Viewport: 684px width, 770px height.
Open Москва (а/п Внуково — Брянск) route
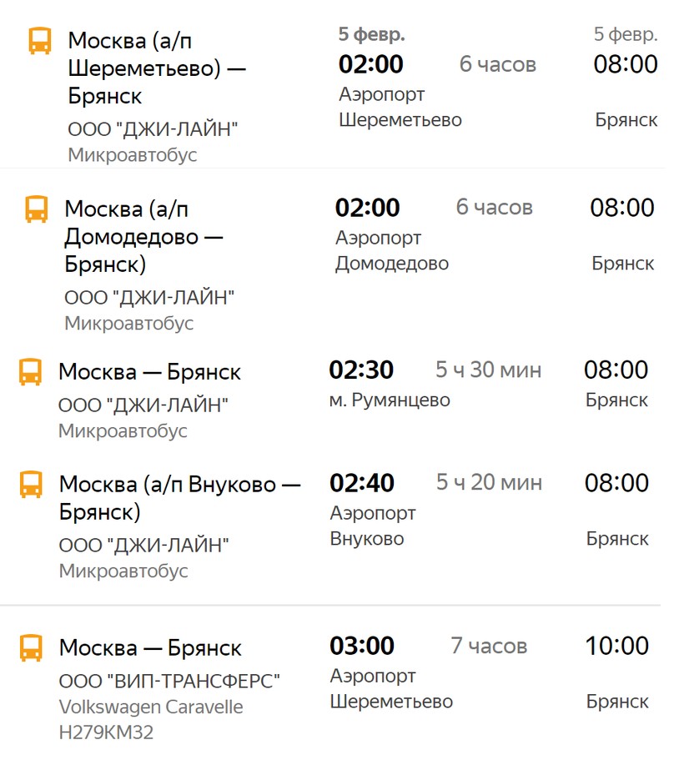click(179, 498)
